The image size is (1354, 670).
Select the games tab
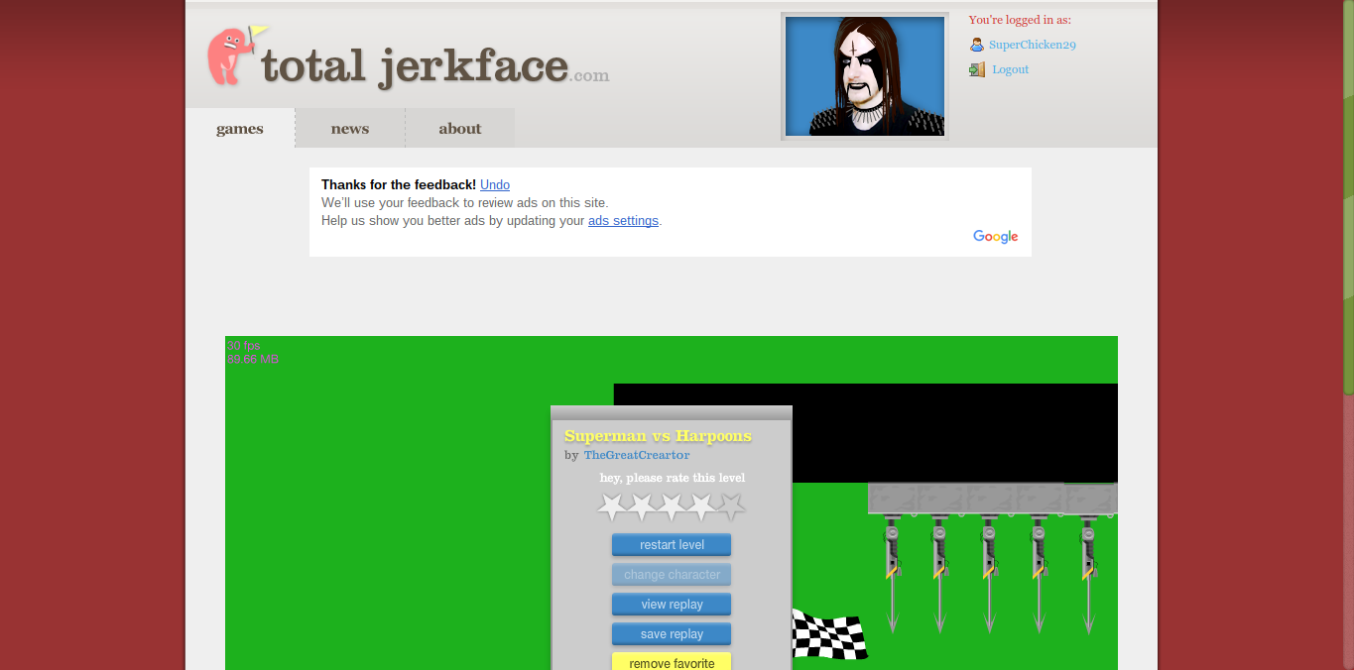coord(239,128)
